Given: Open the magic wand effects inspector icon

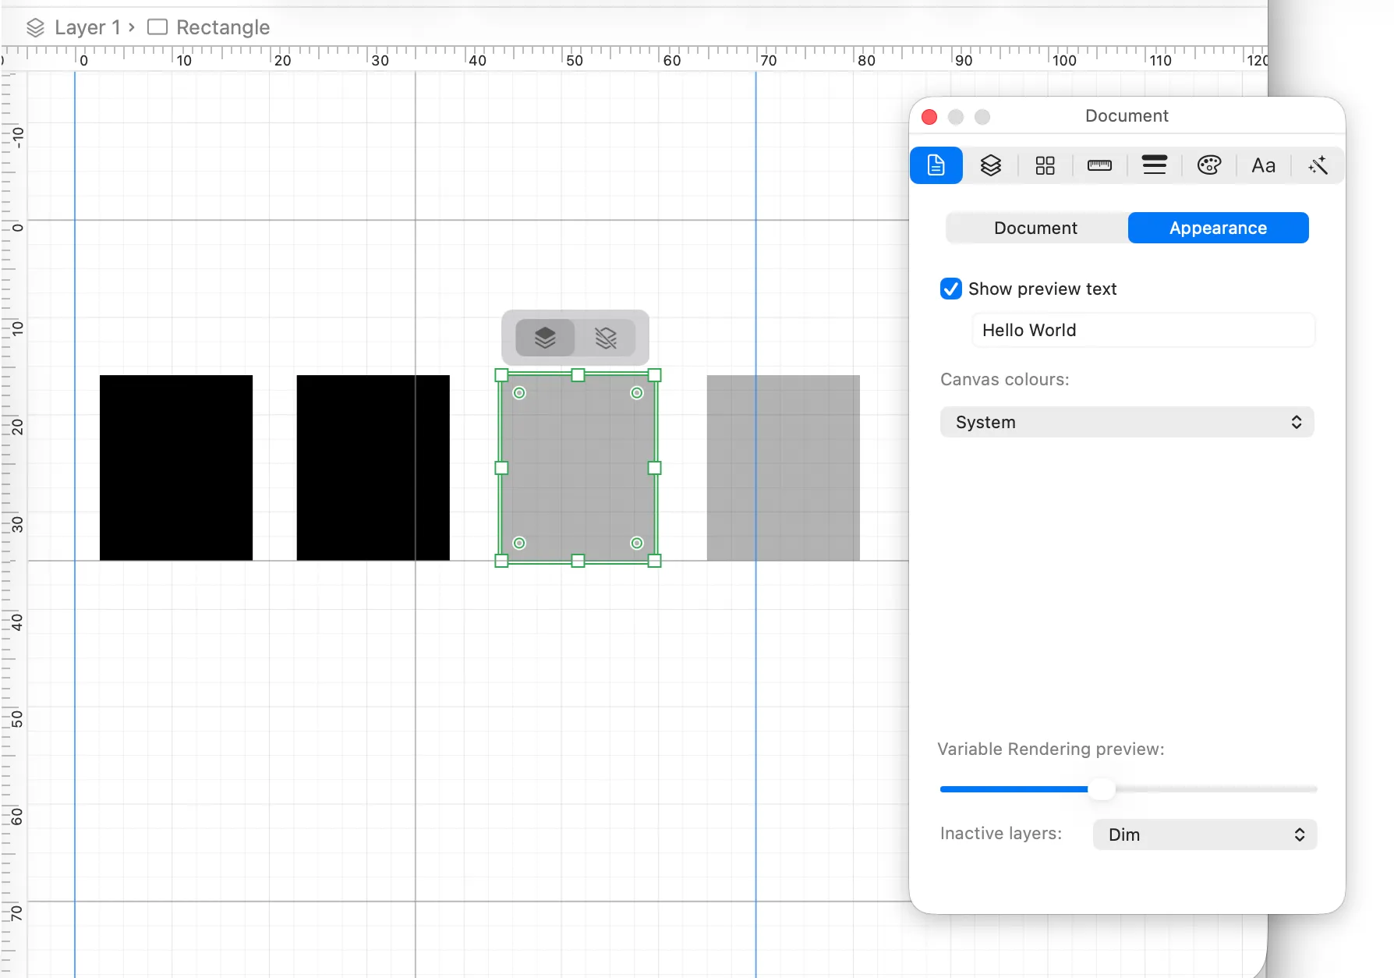Looking at the screenshot, I should point(1318,165).
